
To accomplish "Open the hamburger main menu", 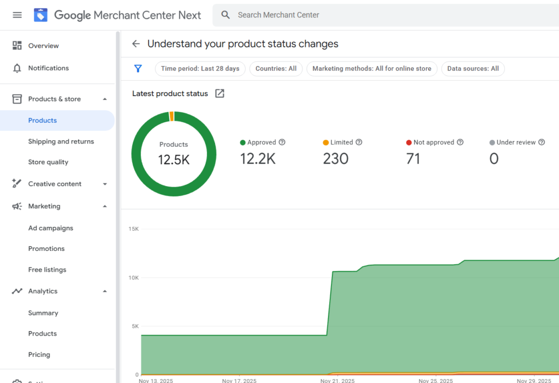I will (17, 15).
